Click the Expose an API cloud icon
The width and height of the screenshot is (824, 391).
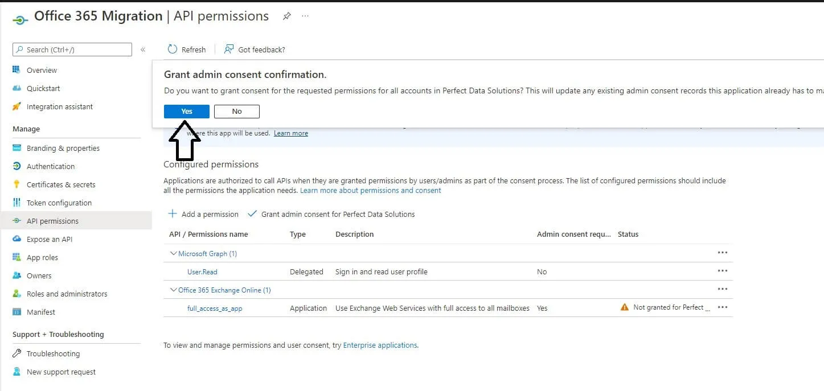(x=17, y=239)
